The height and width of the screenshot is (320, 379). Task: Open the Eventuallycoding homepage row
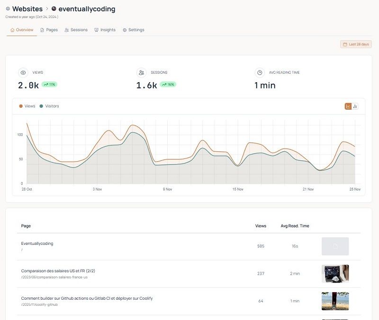37,243
